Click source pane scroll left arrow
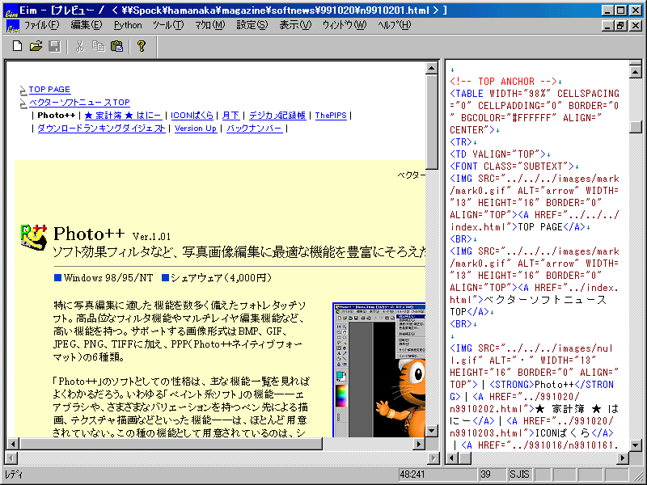 pyautogui.click(x=452, y=458)
